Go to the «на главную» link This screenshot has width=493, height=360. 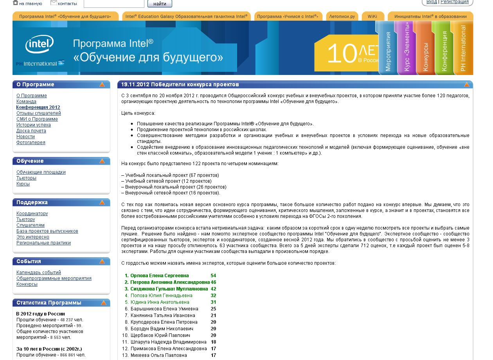point(31,4)
